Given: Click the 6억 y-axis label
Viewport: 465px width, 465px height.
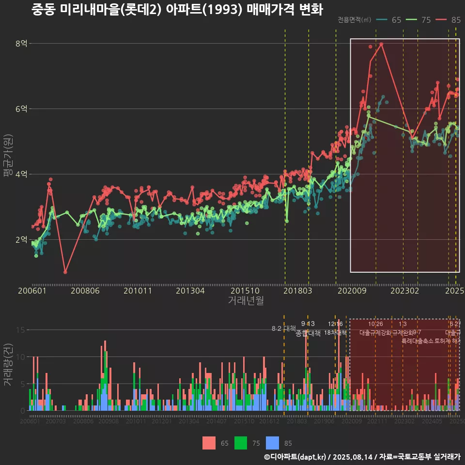Looking at the screenshot, I should [x=21, y=108].
